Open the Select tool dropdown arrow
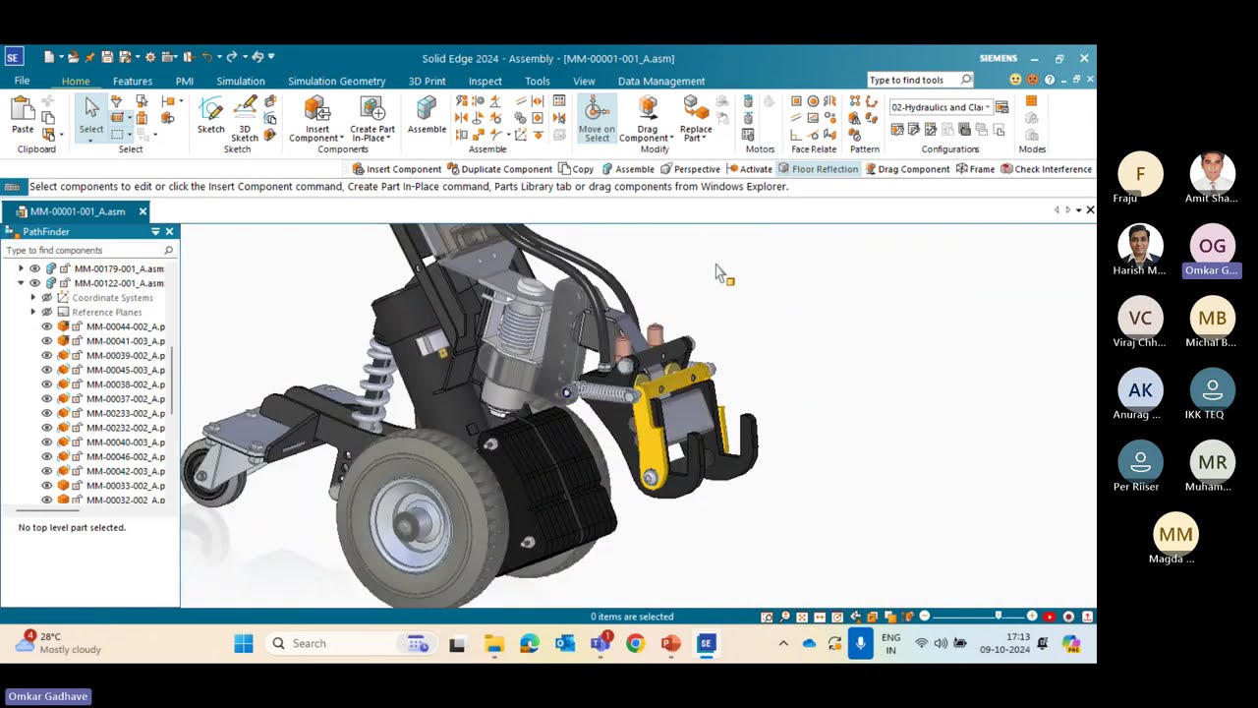The width and height of the screenshot is (1258, 708). click(x=90, y=140)
